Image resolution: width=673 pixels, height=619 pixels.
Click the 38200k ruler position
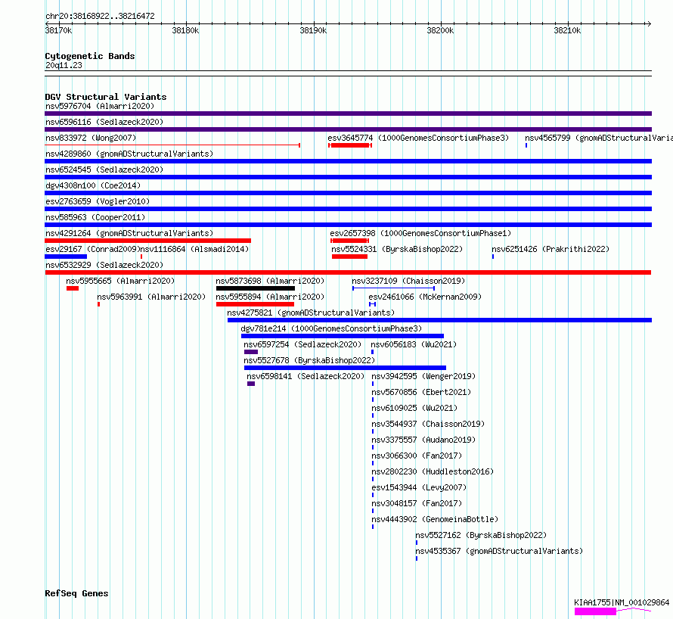tap(440, 30)
